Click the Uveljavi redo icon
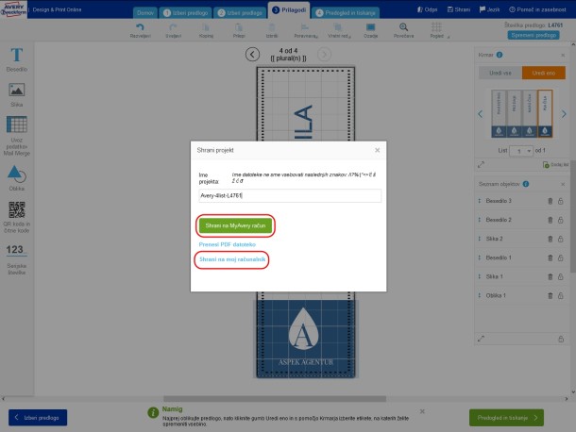The image size is (576, 432). coord(173,30)
